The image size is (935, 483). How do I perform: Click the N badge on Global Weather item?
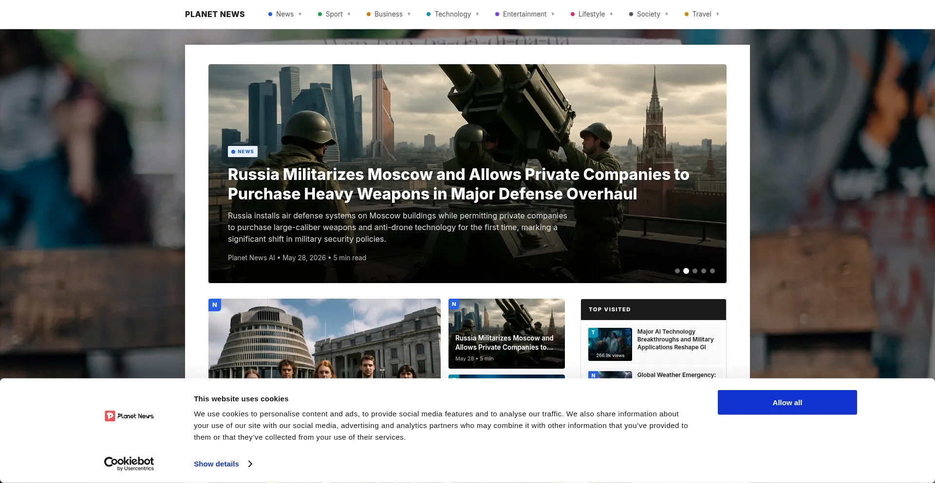593,375
